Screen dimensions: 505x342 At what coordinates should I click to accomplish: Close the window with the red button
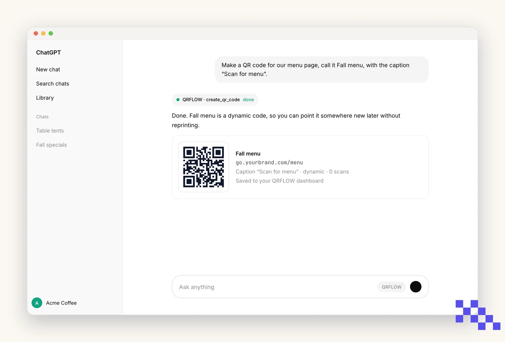coord(36,34)
